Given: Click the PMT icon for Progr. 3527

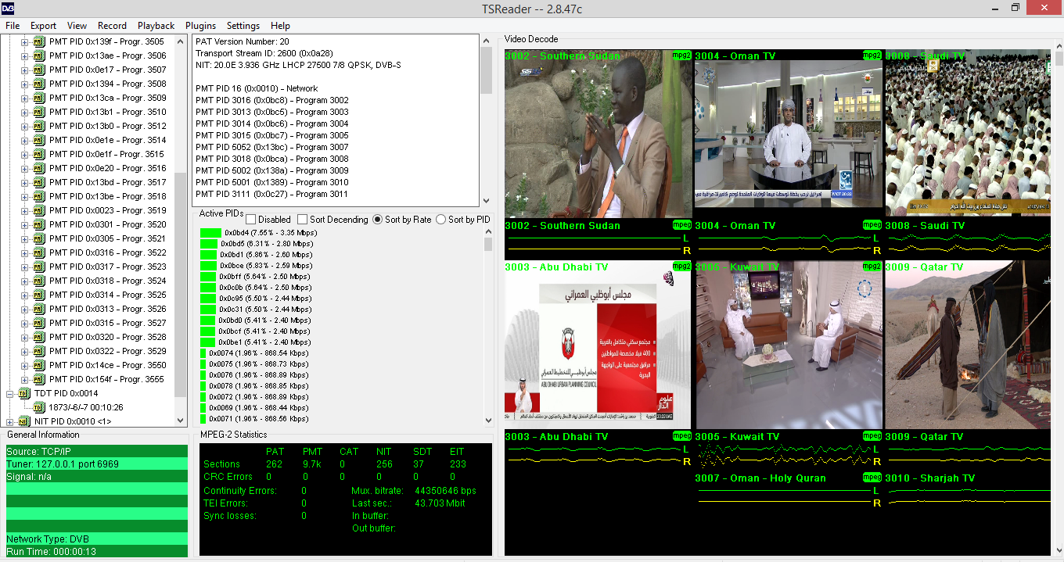Looking at the screenshot, I should [39, 324].
